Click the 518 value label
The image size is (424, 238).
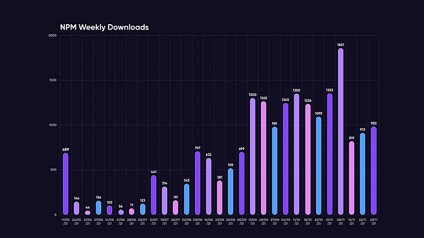pyautogui.click(x=230, y=165)
